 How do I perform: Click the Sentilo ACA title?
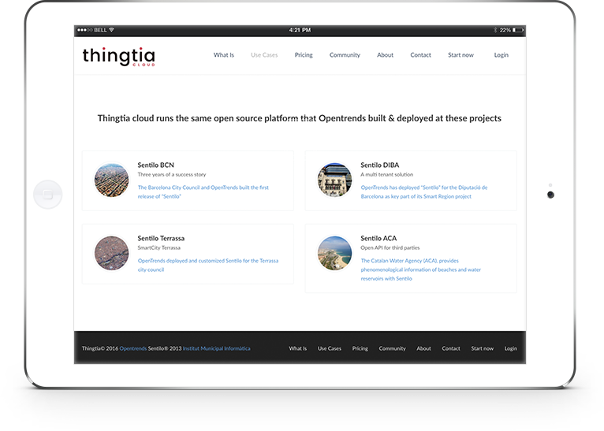378,238
